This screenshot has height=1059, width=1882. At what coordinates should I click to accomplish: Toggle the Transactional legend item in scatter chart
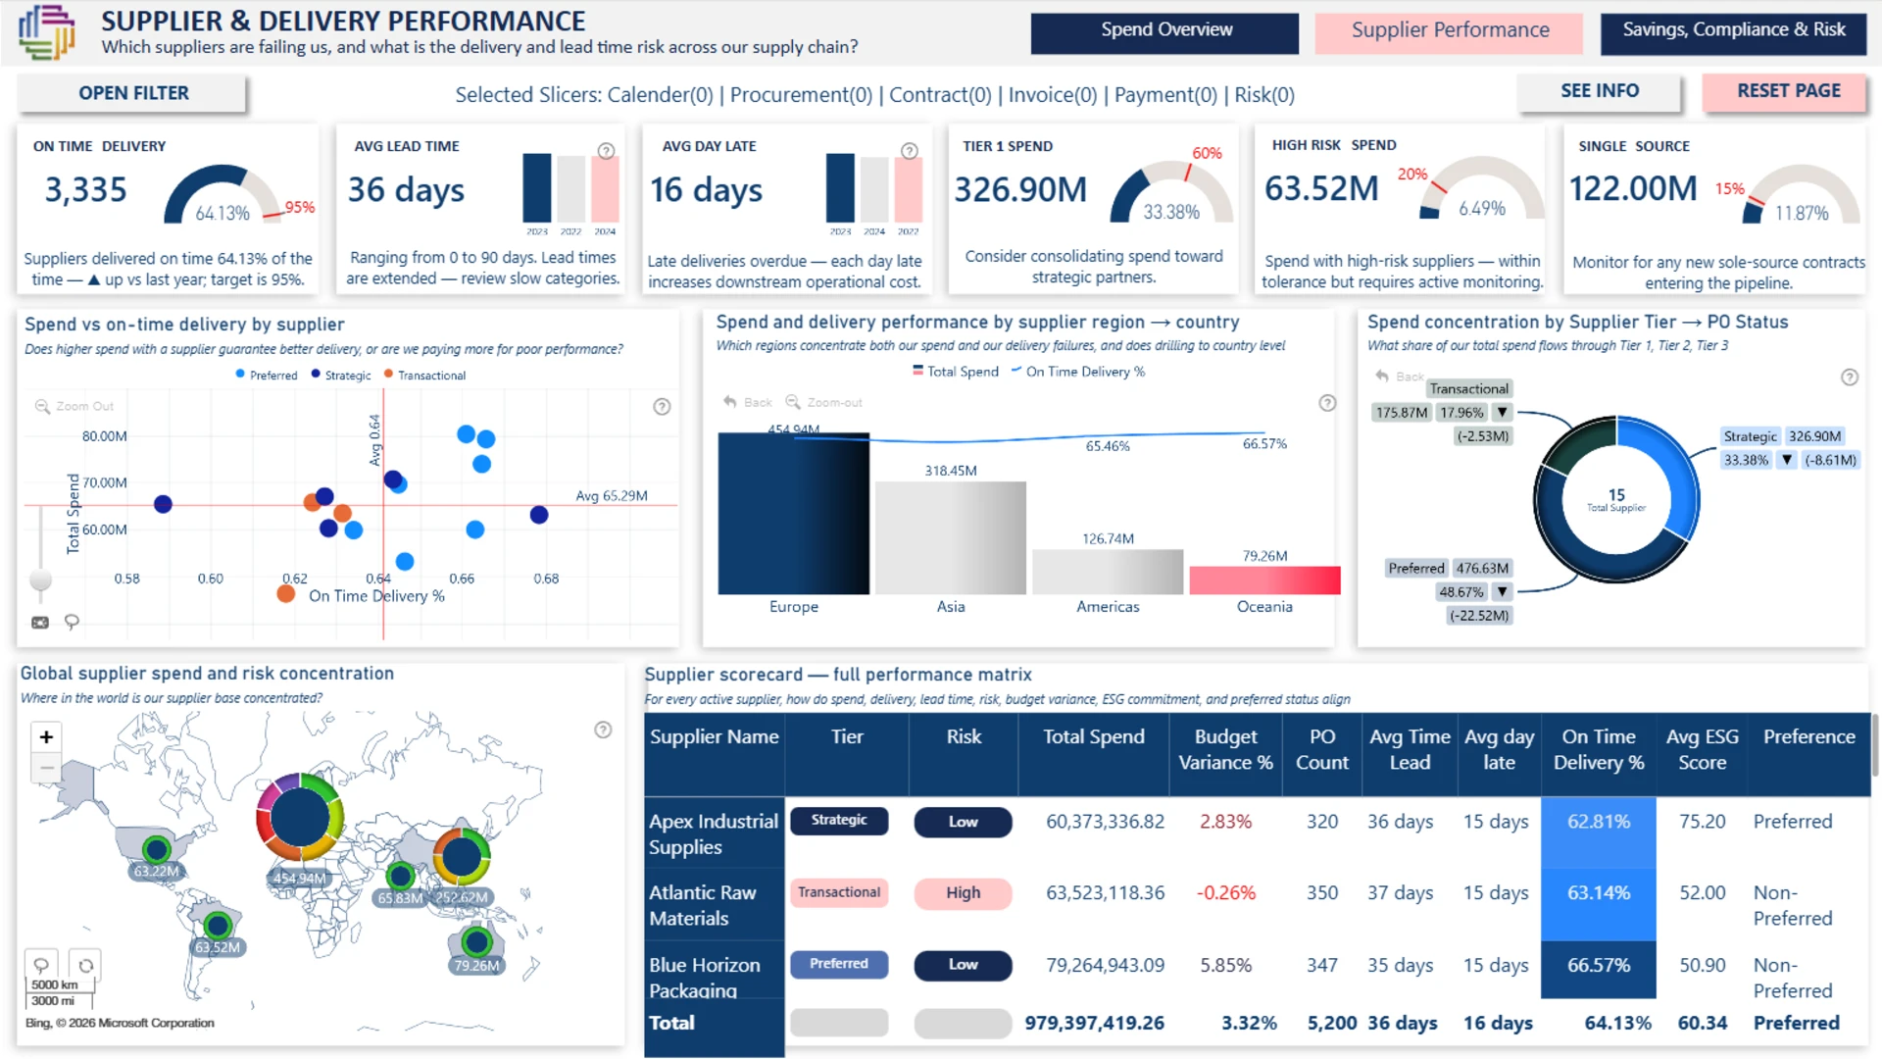tap(425, 376)
